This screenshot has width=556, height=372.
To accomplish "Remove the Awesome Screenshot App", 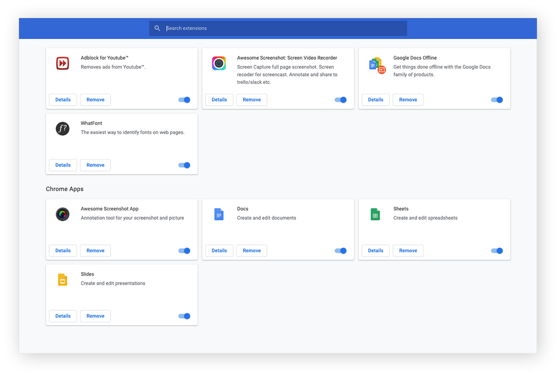I will (x=95, y=250).
